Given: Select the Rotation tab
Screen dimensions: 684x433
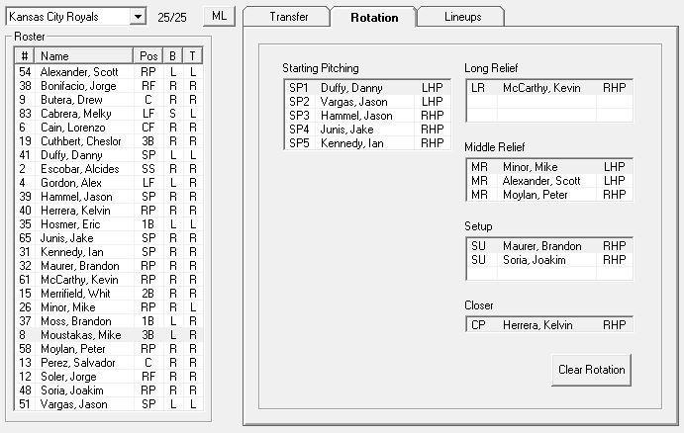Looking at the screenshot, I should 374,18.
